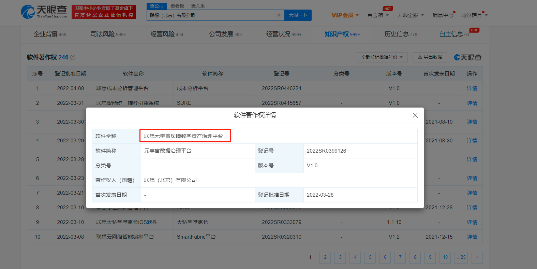Open 详情 for row 7 dated 2022-03-21
The width and height of the screenshot is (537, 269).
[x=472, y=193]
